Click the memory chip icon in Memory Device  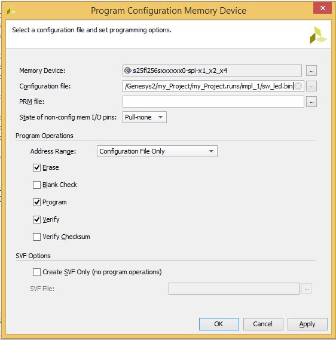click(128, 71)
